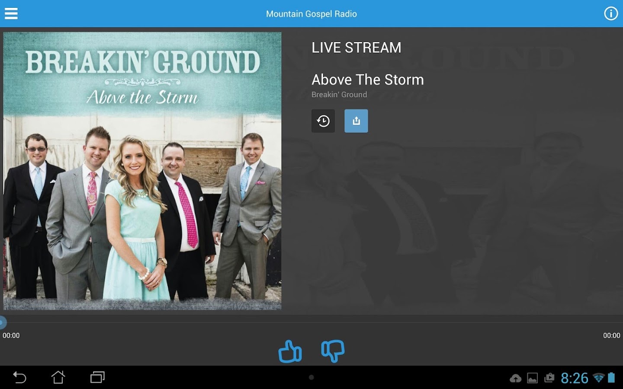Check the battery status icon
Screen dimensions: 623x389
point(611,378)
